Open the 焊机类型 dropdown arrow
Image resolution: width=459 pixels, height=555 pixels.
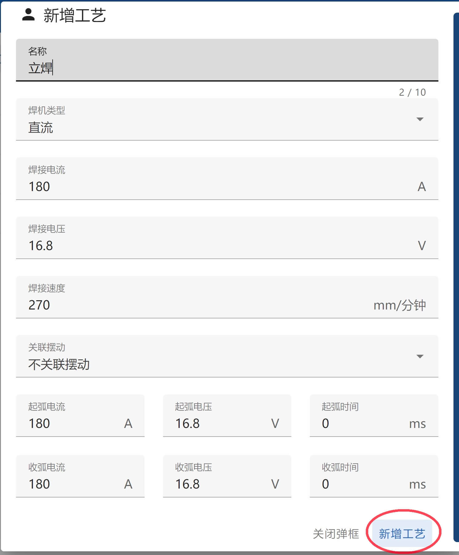[420, 119]
